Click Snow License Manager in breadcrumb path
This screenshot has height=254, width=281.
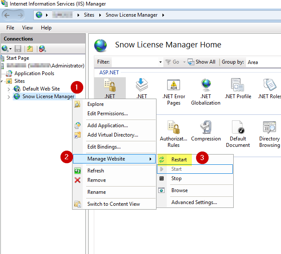point(131,15)
